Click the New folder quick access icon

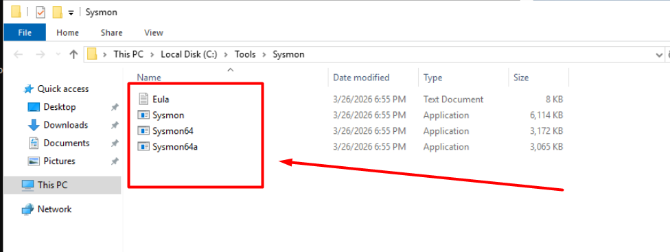(58, 12)
